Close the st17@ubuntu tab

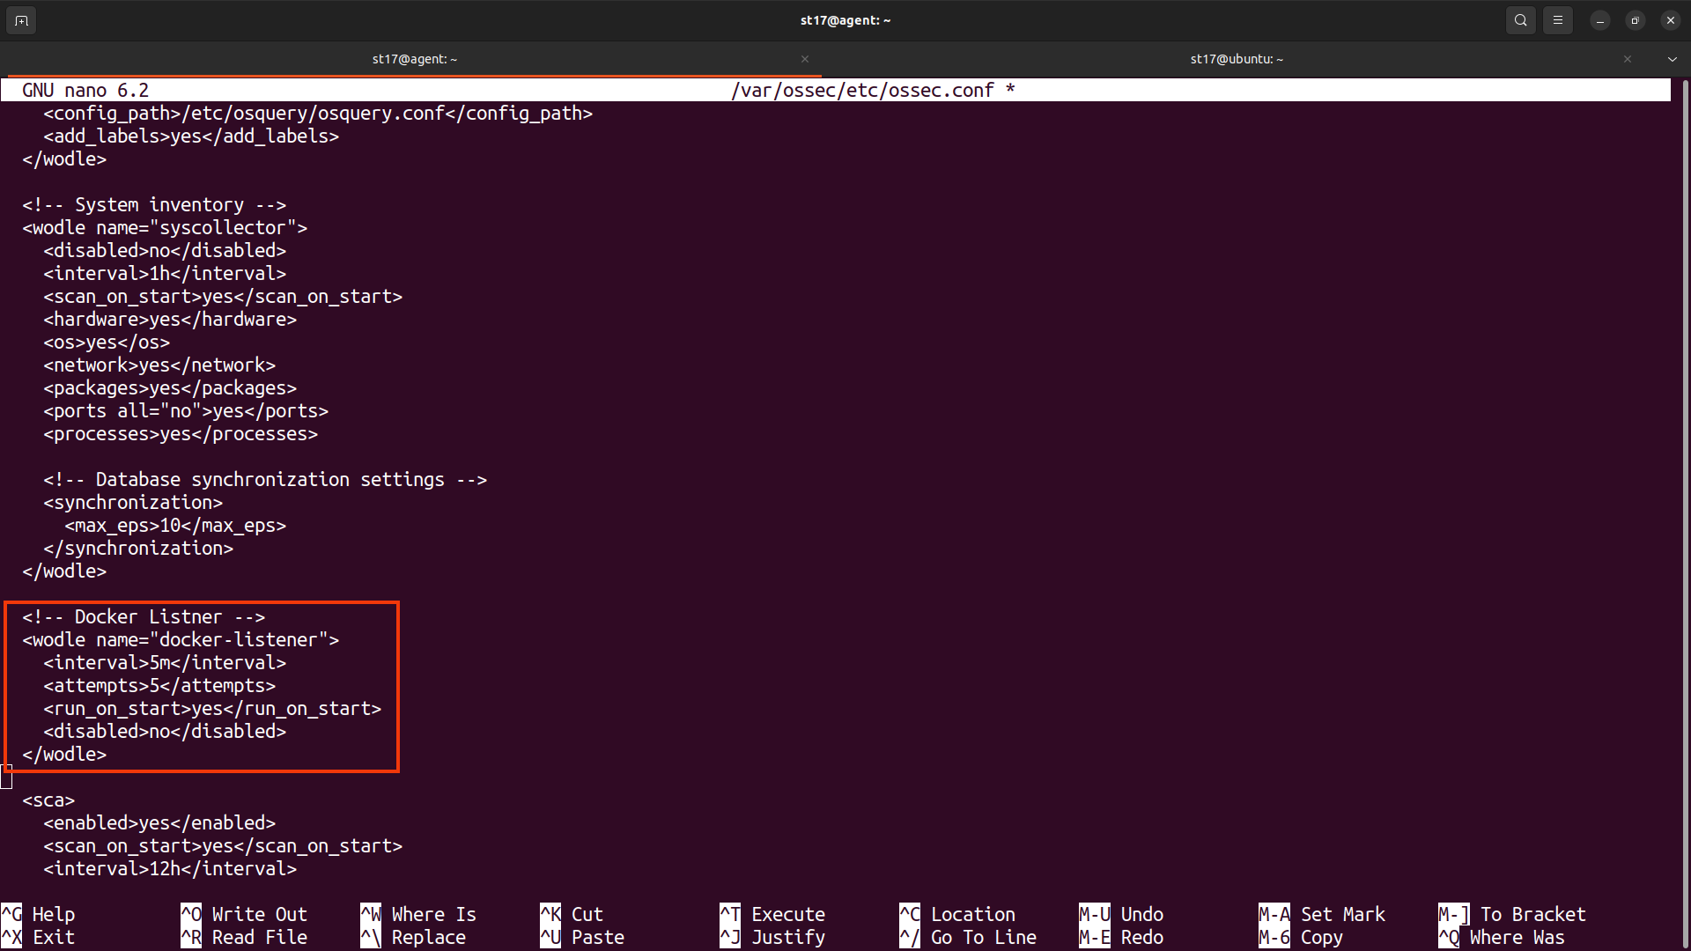[1628, 59]
